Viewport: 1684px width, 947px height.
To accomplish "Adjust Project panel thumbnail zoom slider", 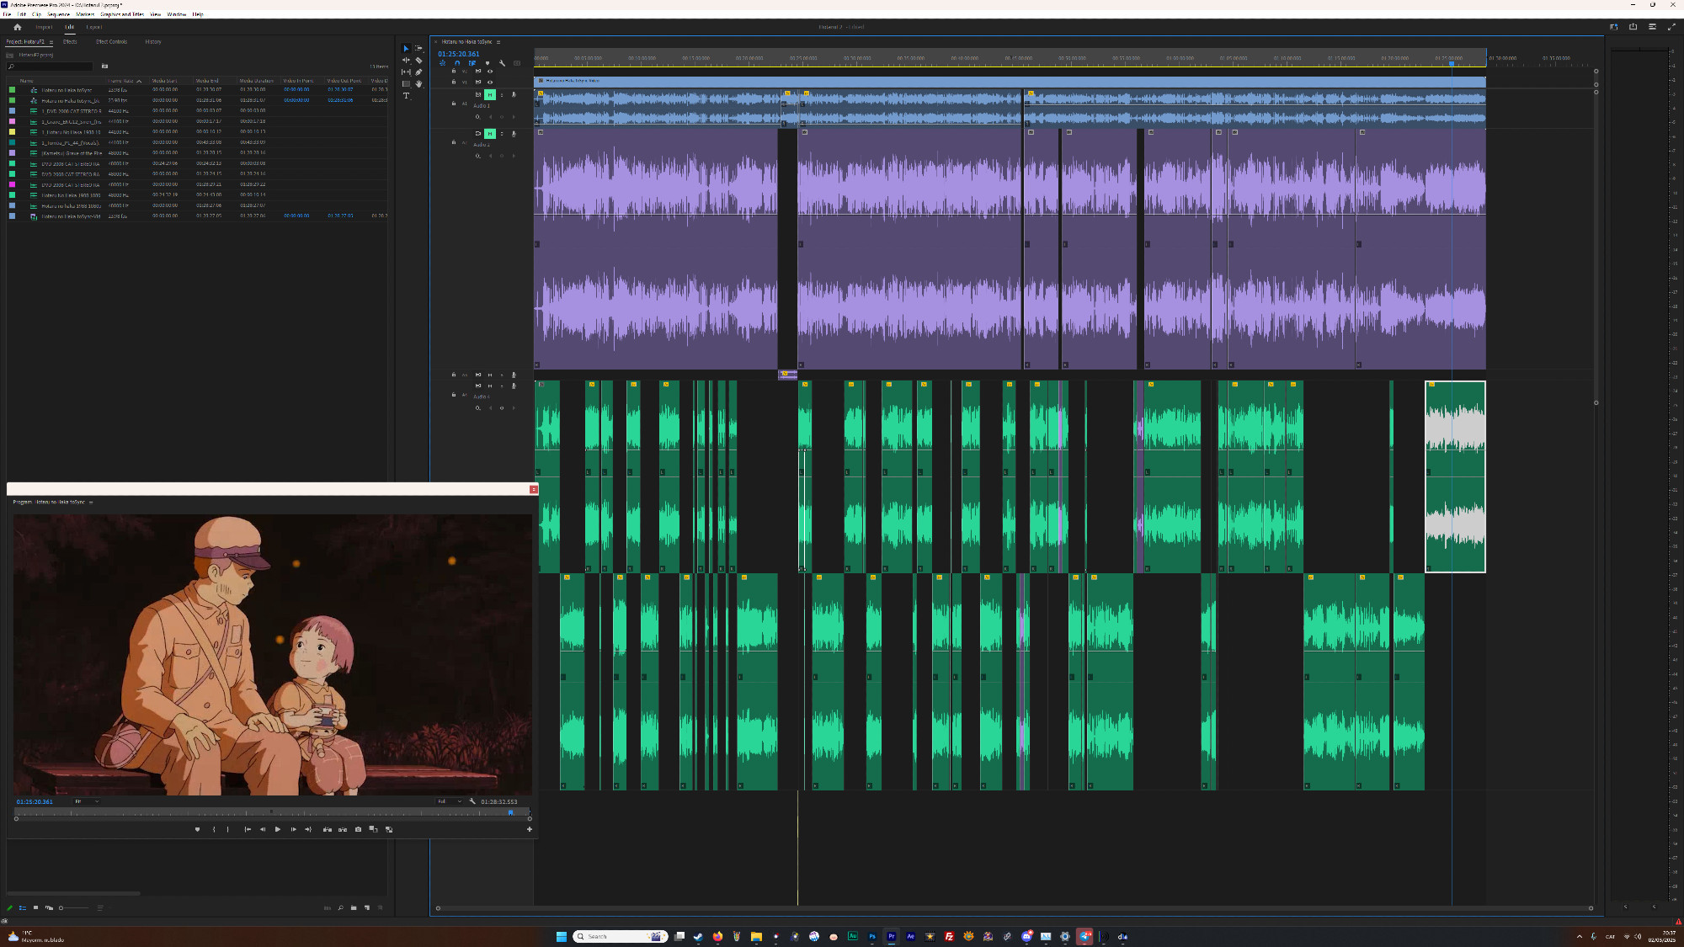I will pyautogui.click(x=74, y=907).
